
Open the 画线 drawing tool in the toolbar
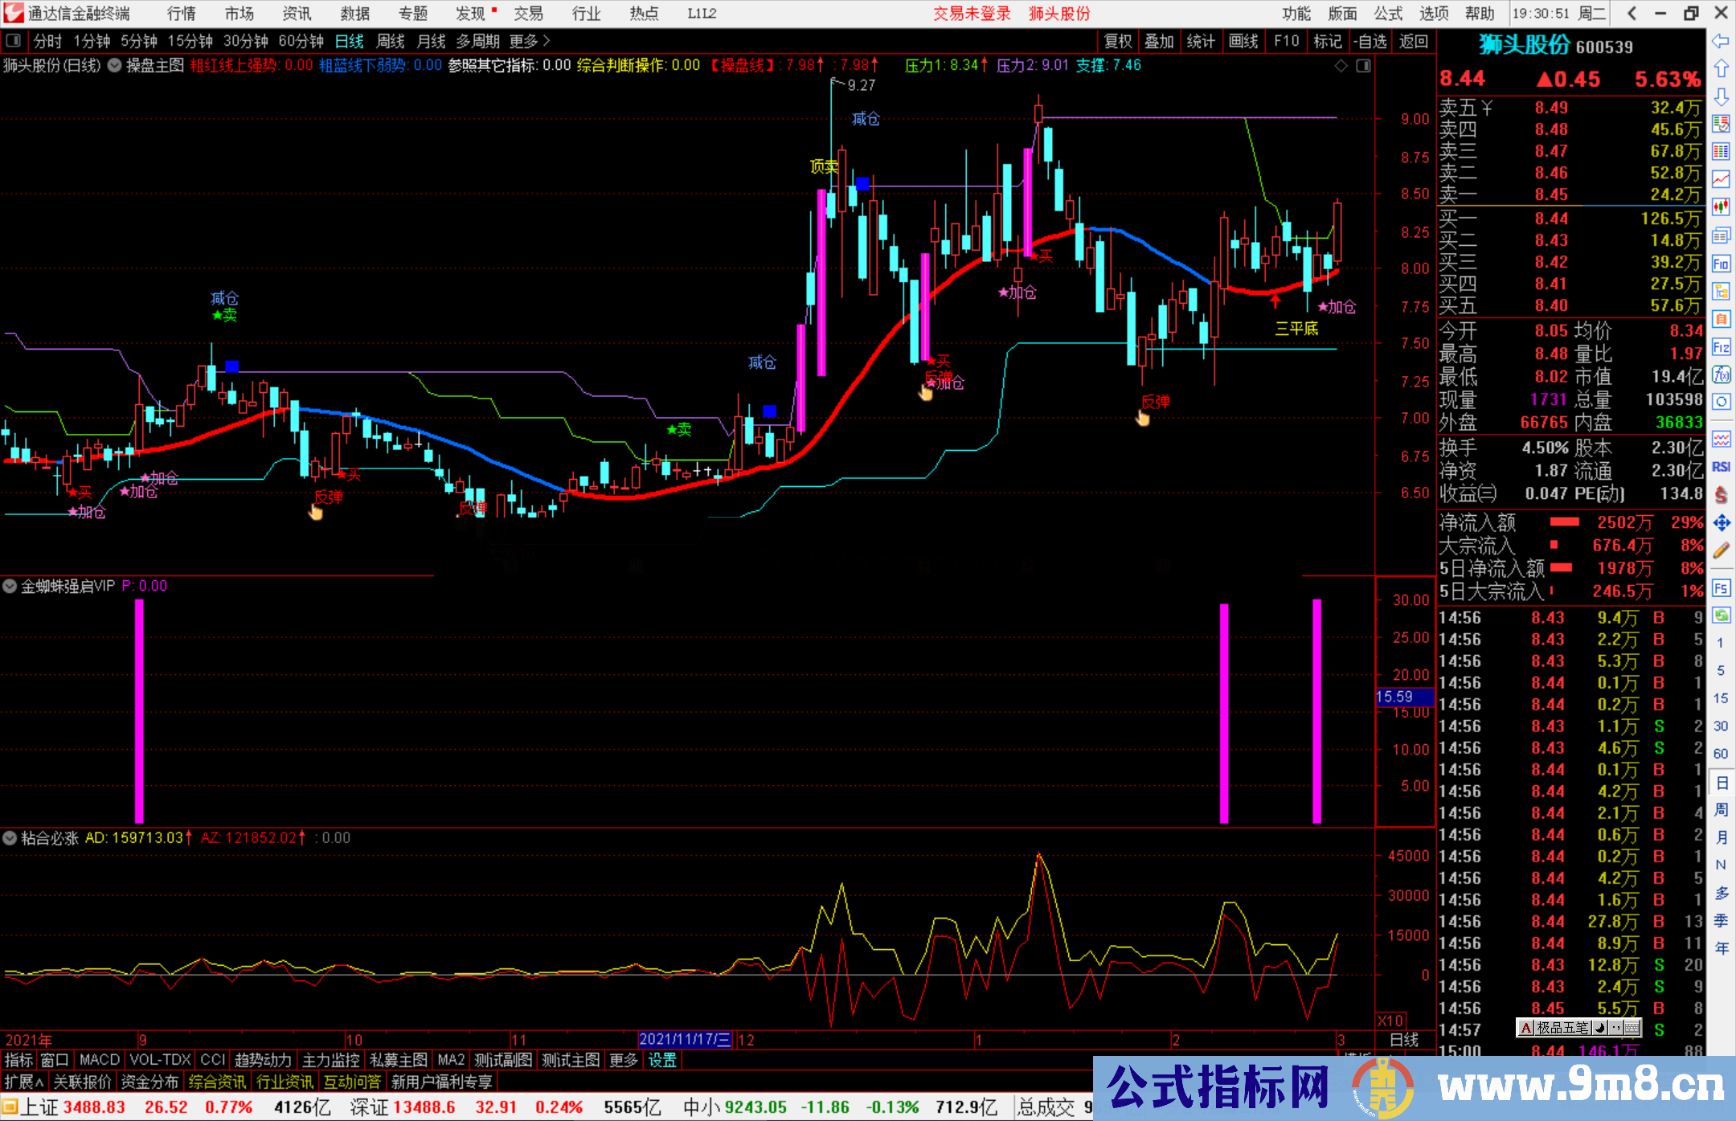[1244, 40]
